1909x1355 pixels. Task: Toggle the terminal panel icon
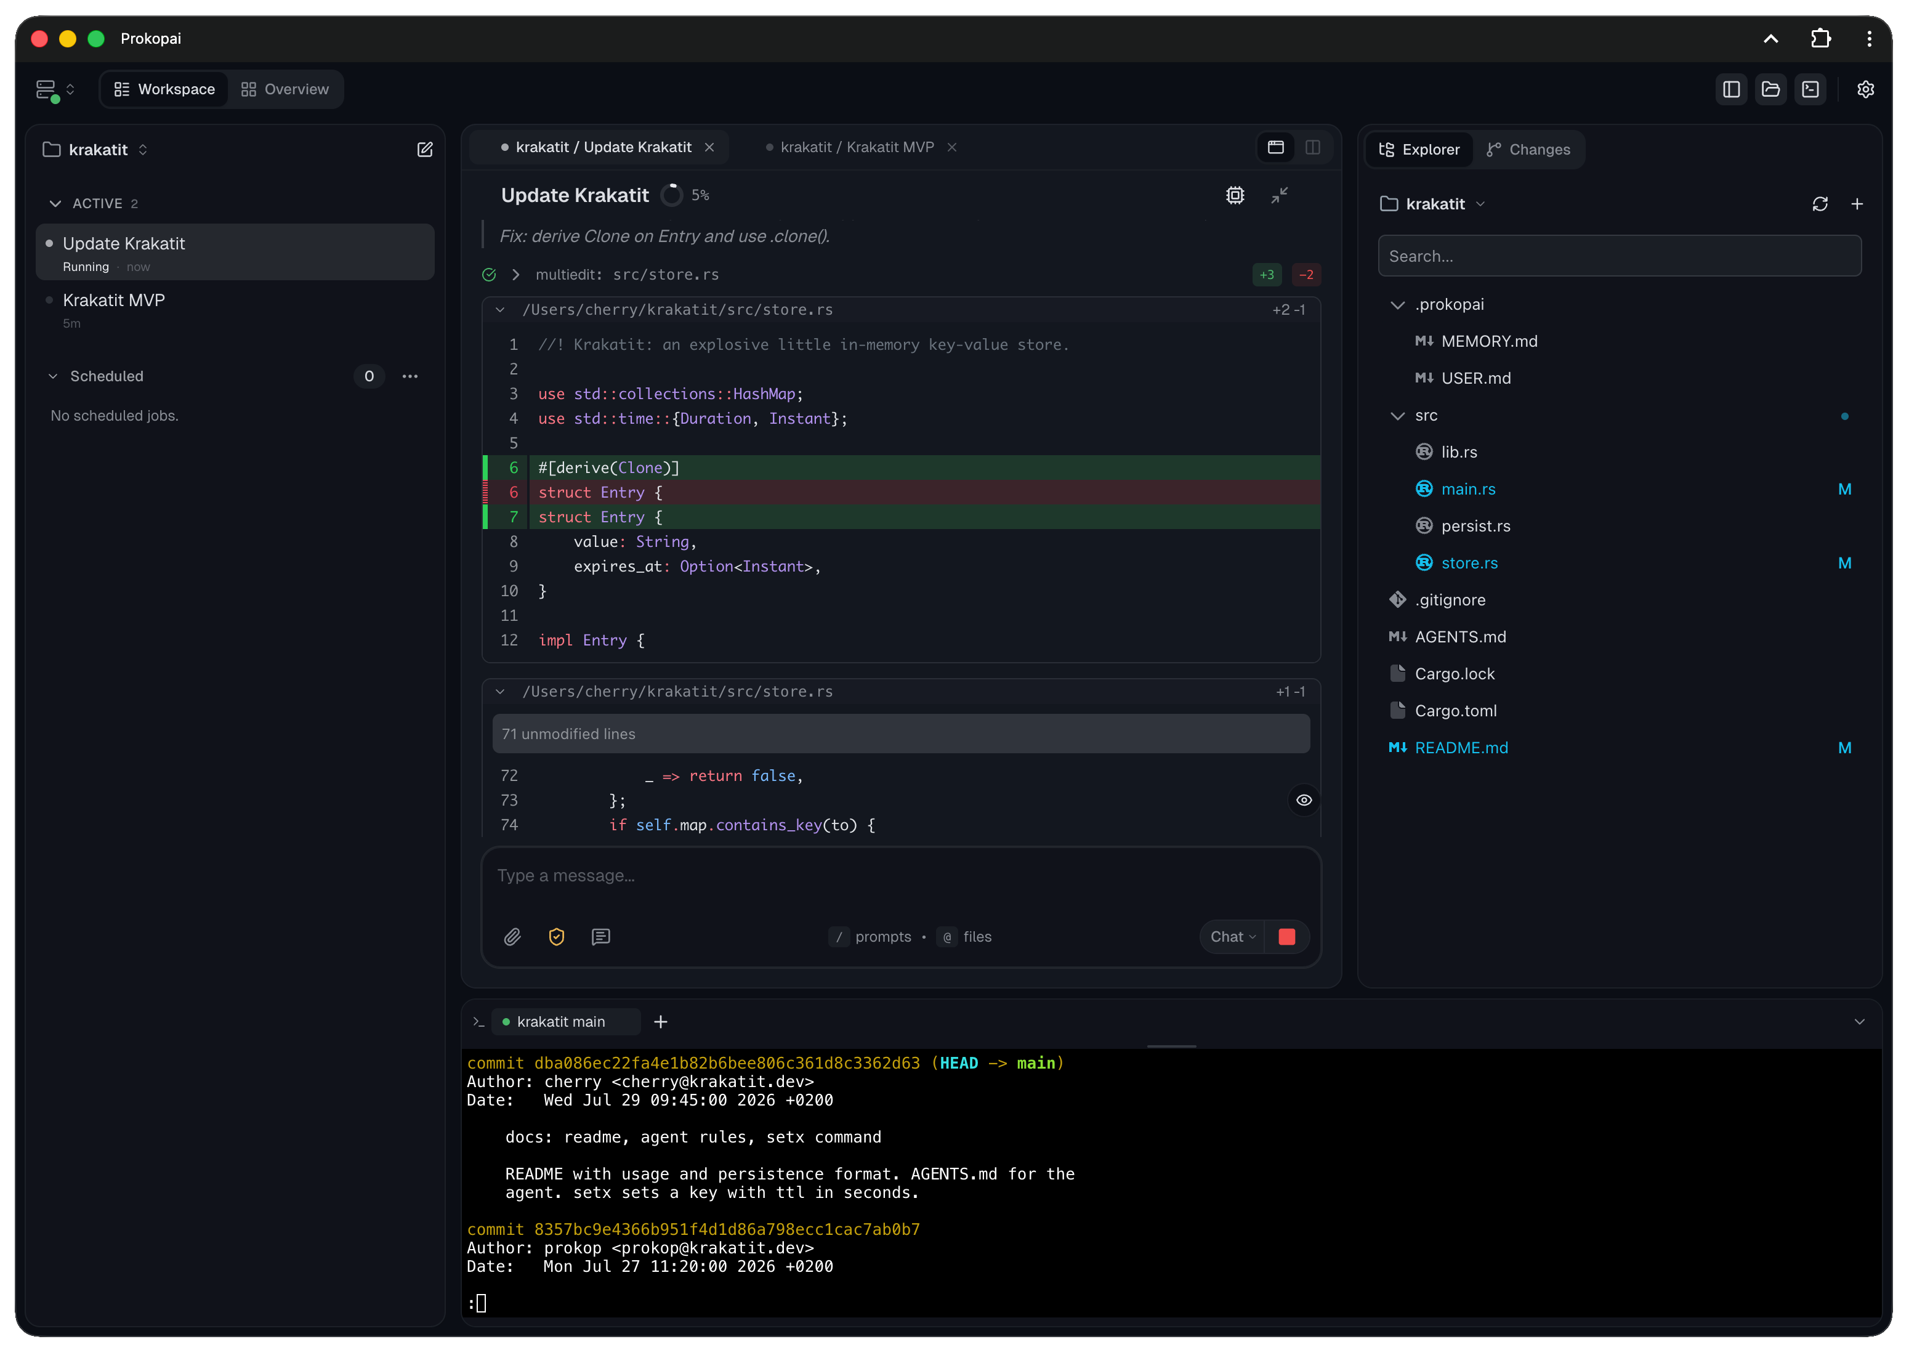click(x=1810, y=89)
